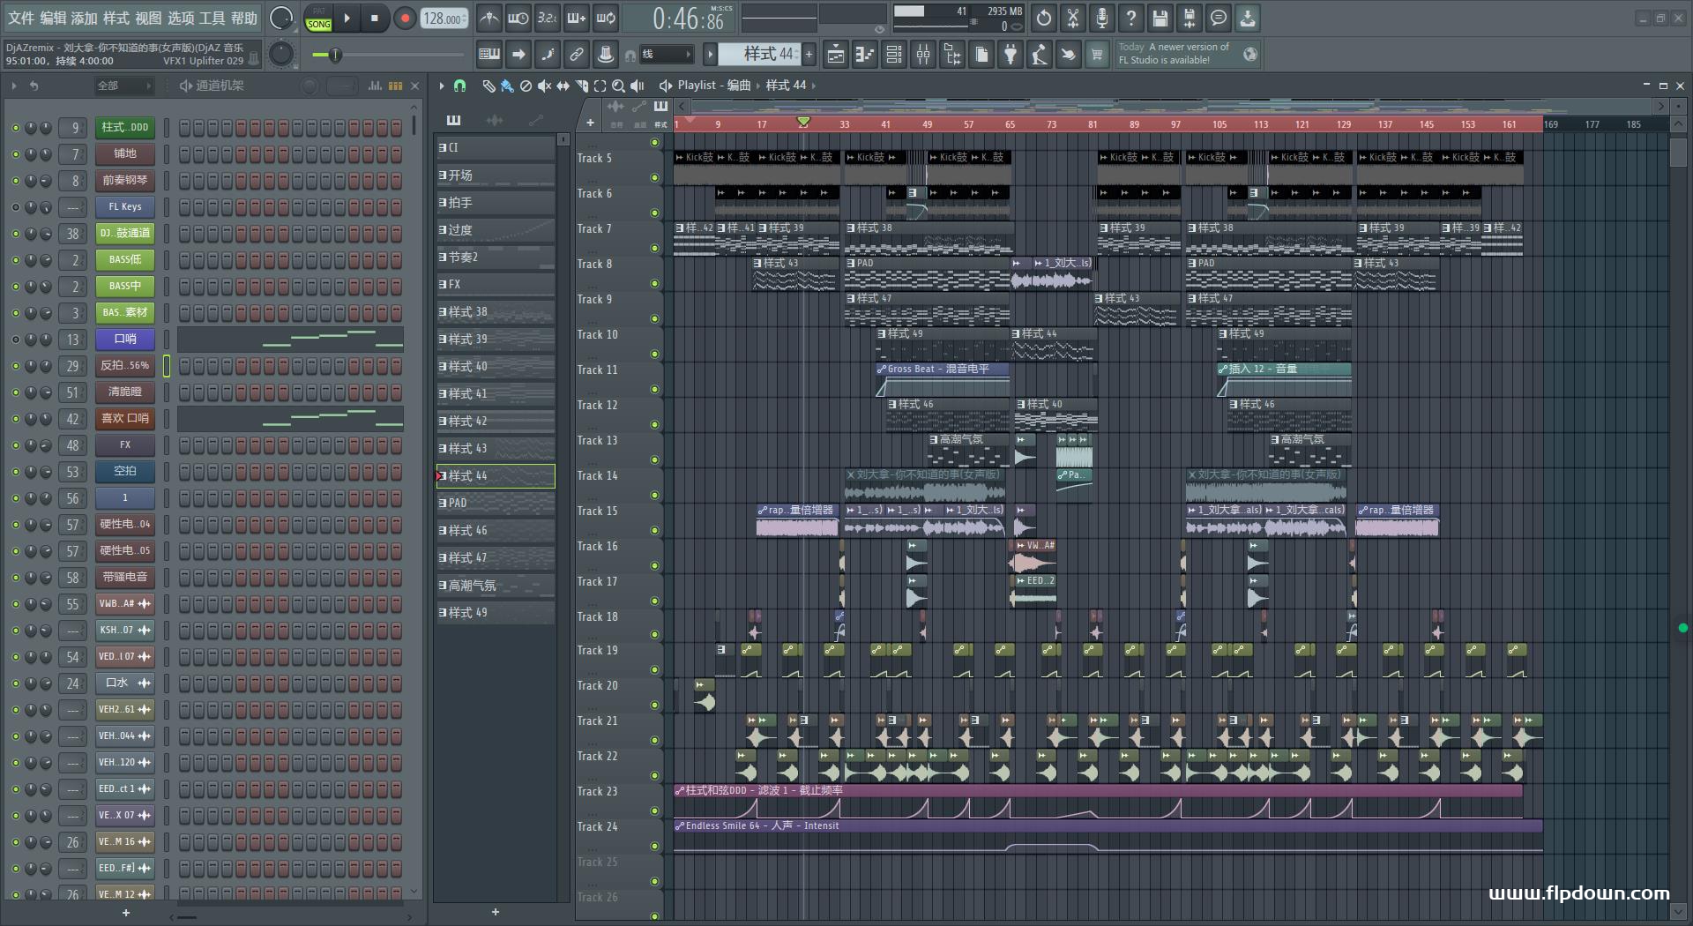The height and width of the screenshot is (926, 1693).
Task: Select the FL Keys channel button
Action: click(x=125, y=206)
